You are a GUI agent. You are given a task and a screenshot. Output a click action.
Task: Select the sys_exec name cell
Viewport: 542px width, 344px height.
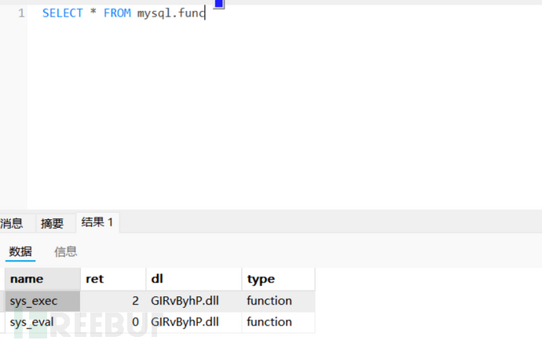pyautogui.click(x=42, y=301)
